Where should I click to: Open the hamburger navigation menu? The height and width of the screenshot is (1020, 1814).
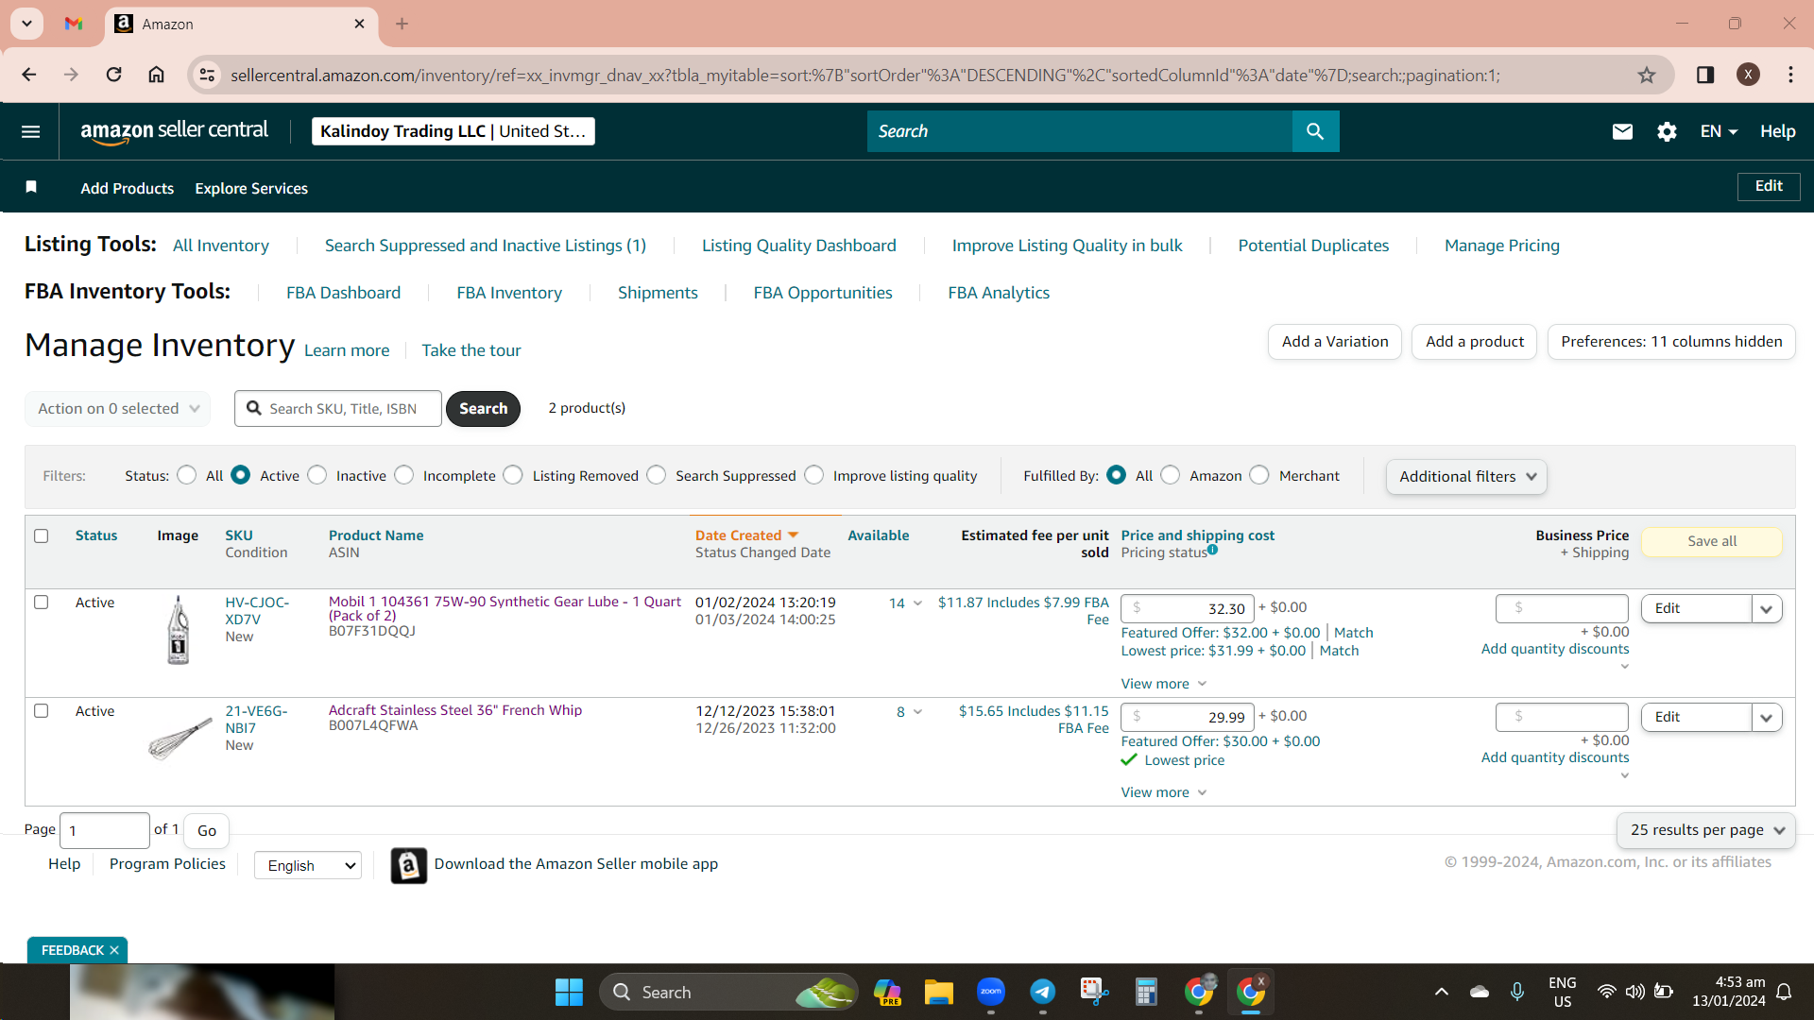pyautogui.click(x=31, y=131)
